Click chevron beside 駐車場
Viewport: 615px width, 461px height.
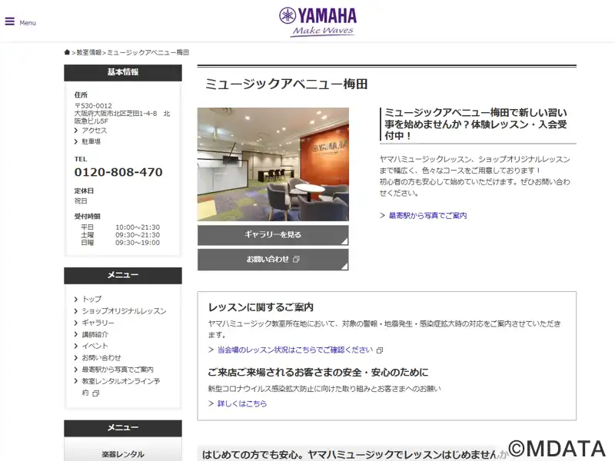point(76,141)
